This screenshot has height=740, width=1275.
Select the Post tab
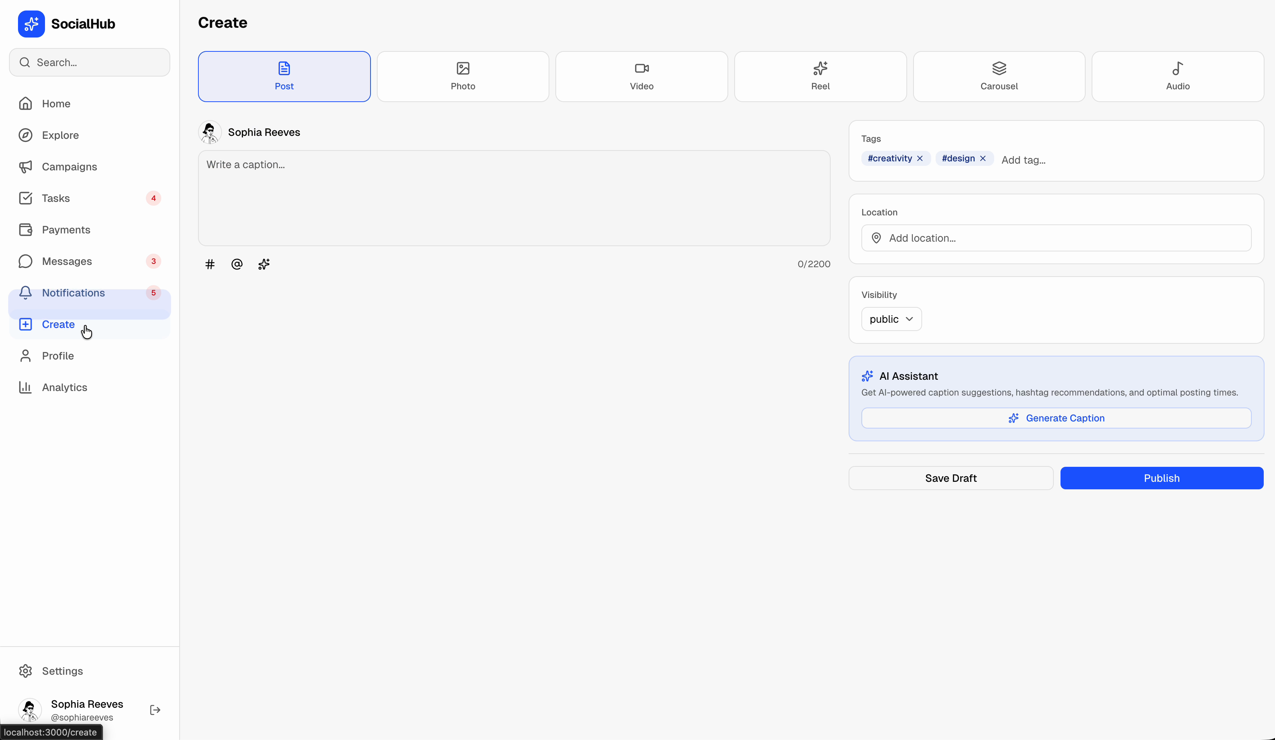click(284, 76)
